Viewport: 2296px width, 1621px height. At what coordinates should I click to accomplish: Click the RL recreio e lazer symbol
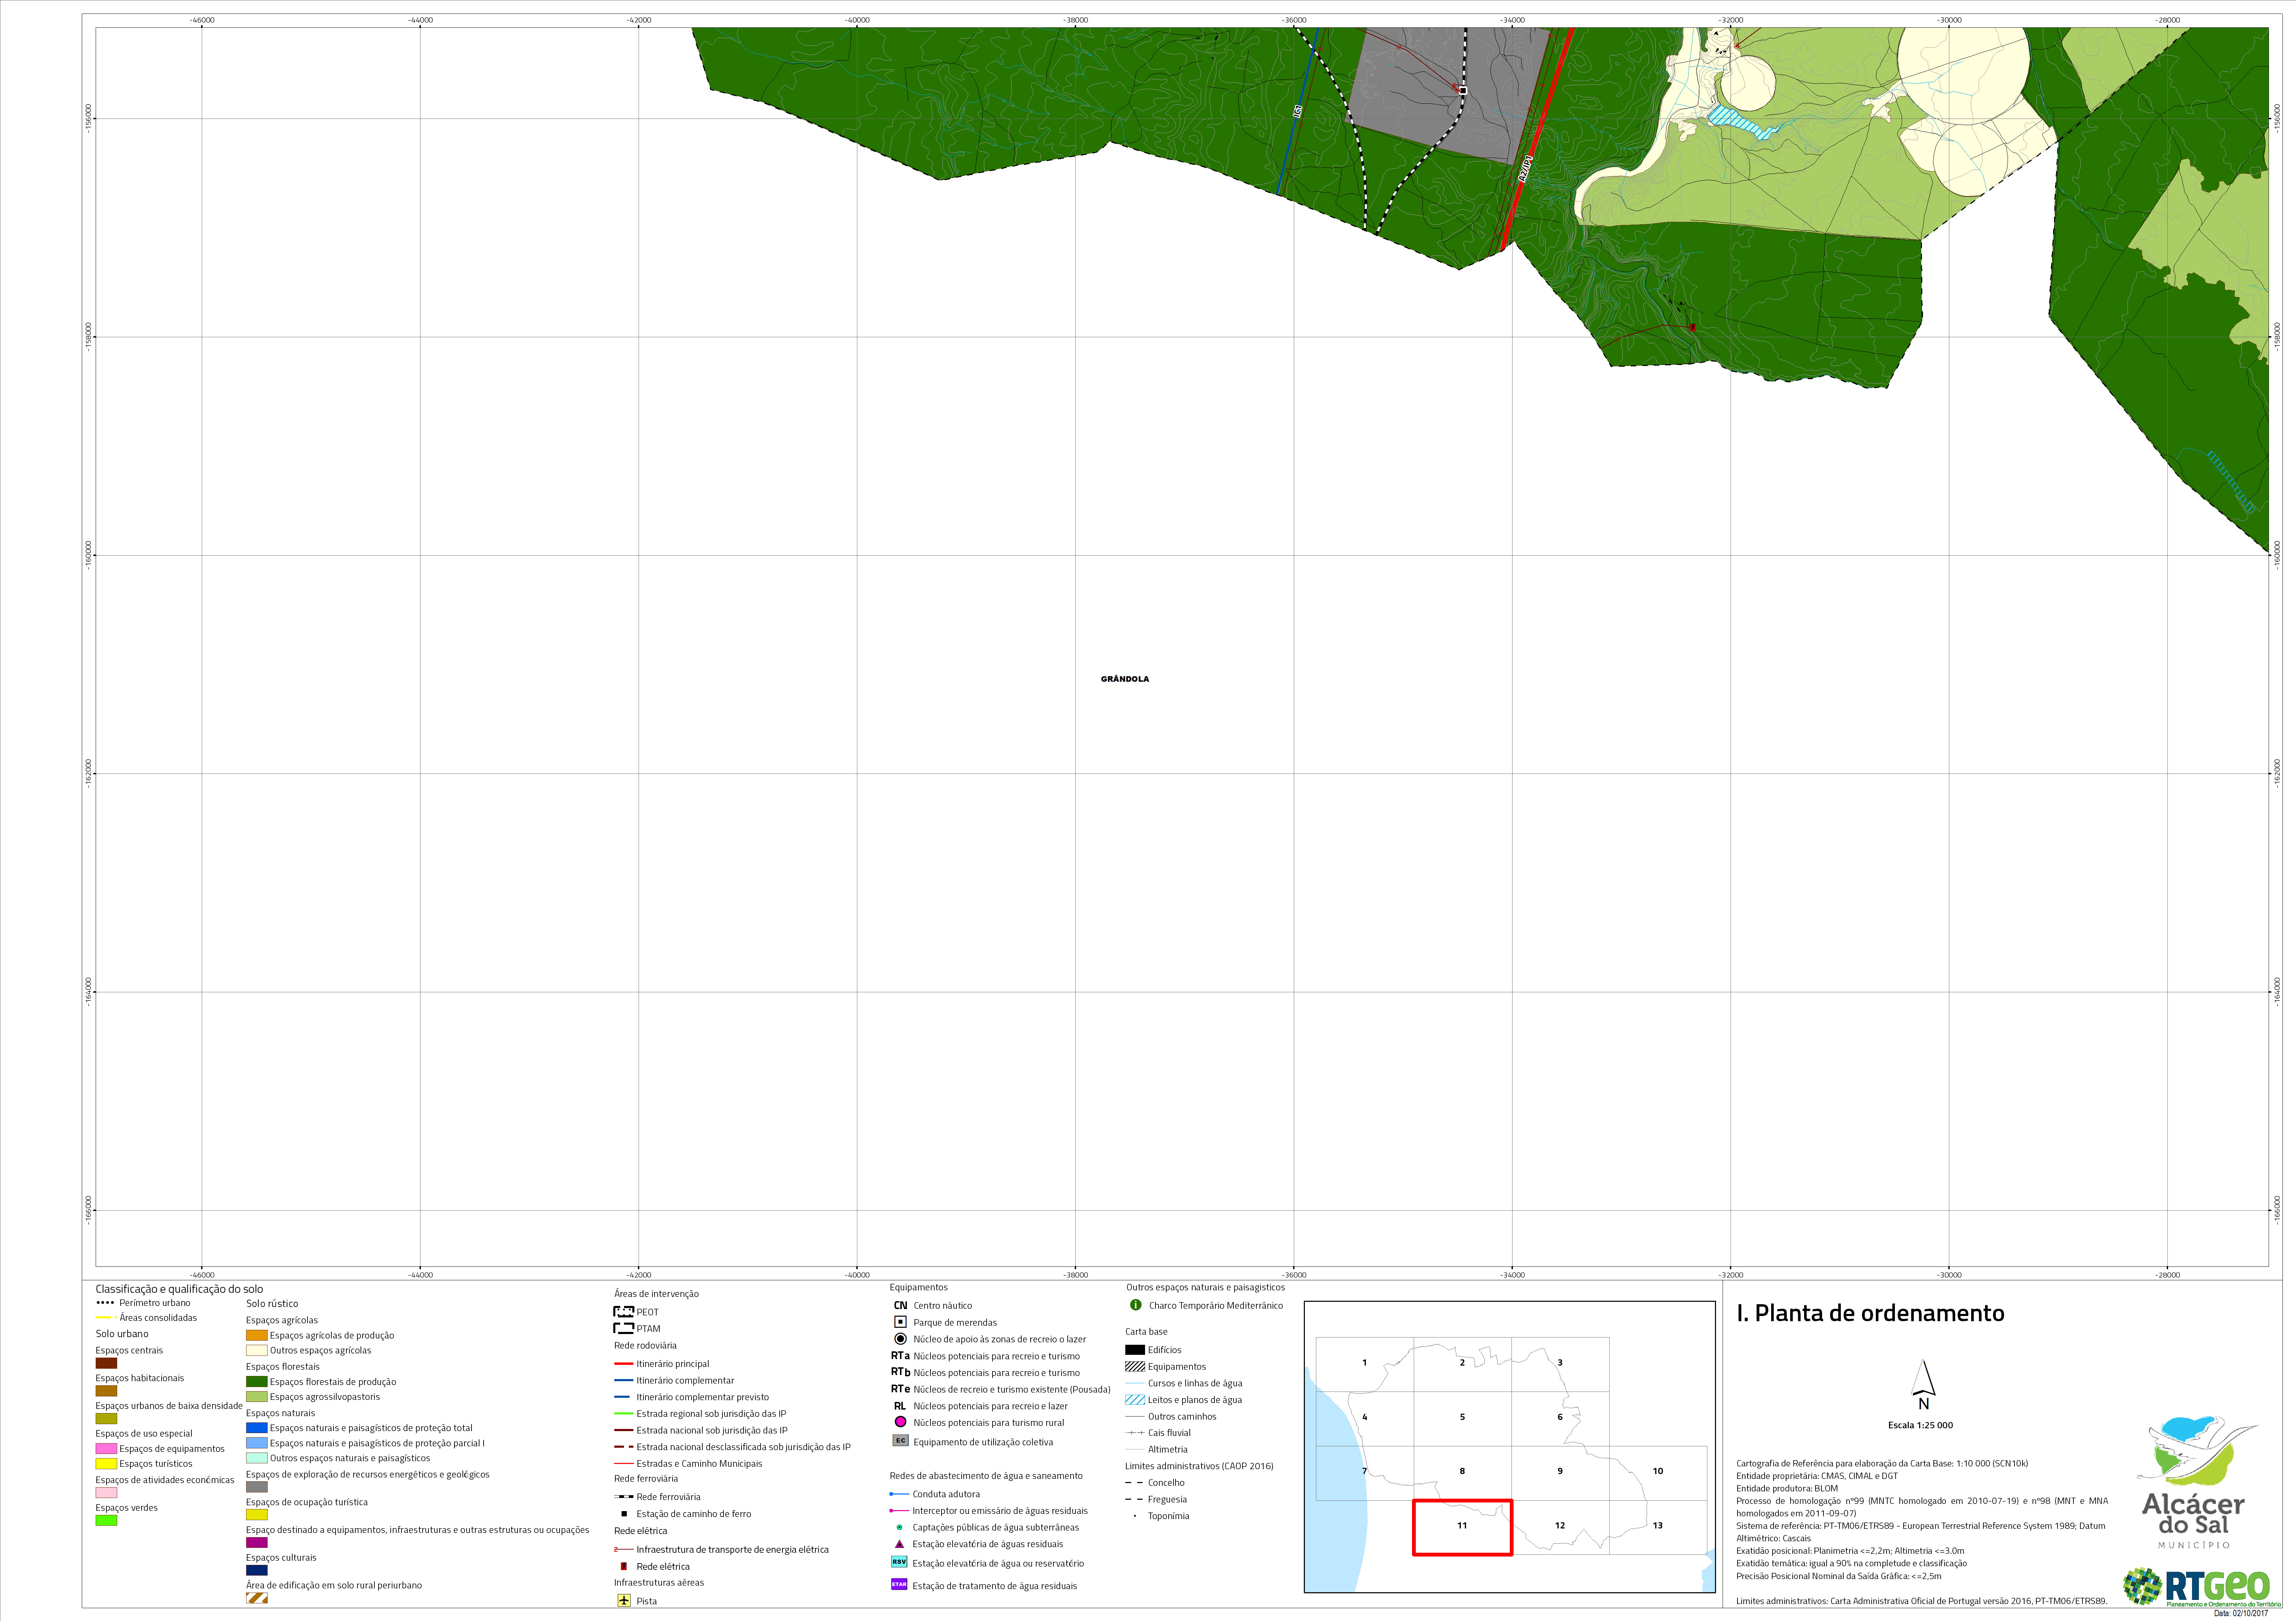900,1406
